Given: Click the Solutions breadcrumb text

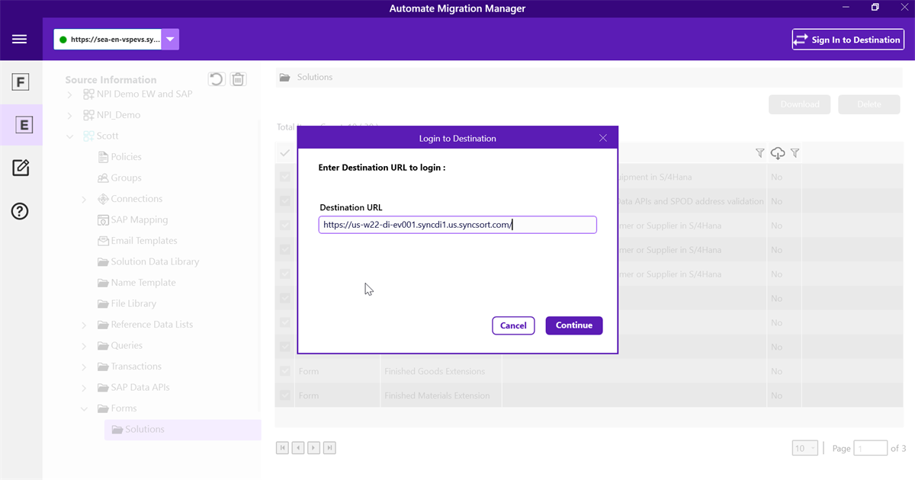Looking at the screenshot, I should click(x=315, y=77).
